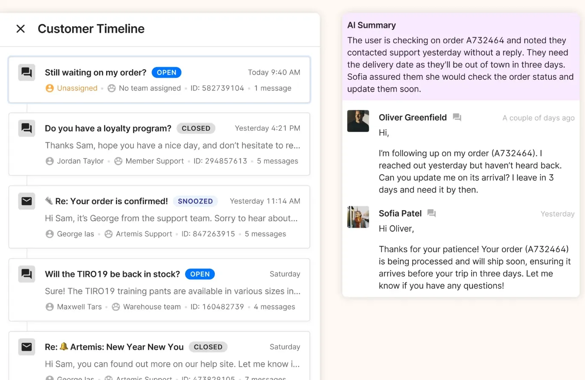Open 'Do you have a loyalty program?' title

[108, 128]
